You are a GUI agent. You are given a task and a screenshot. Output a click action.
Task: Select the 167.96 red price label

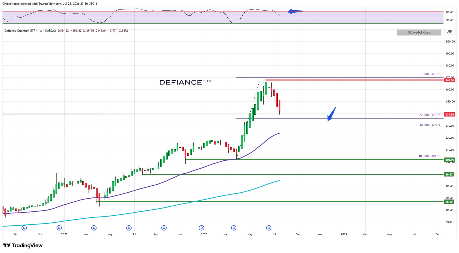(449, 80)
